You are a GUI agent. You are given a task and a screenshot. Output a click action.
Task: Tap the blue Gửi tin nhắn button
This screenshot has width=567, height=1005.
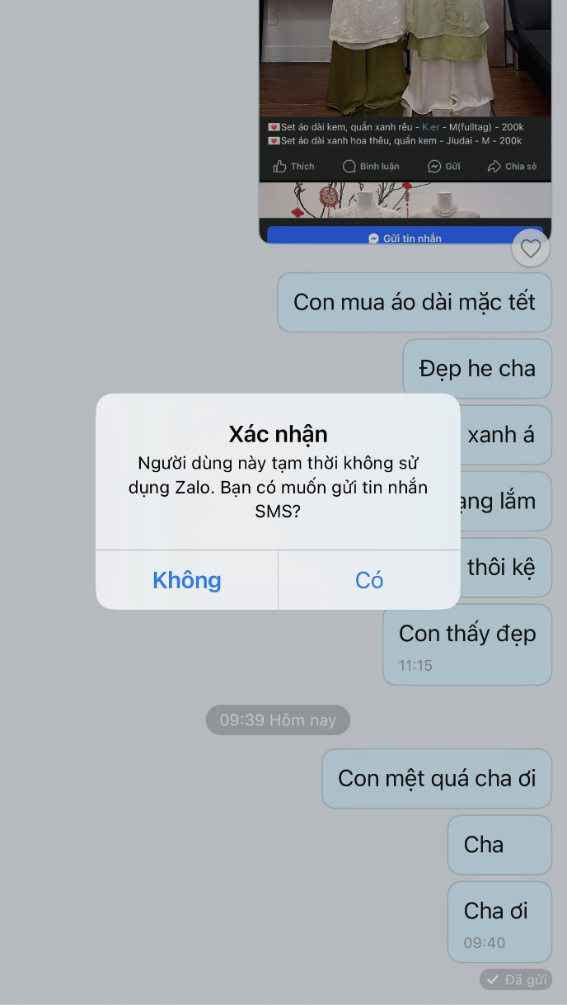point(405,237)
